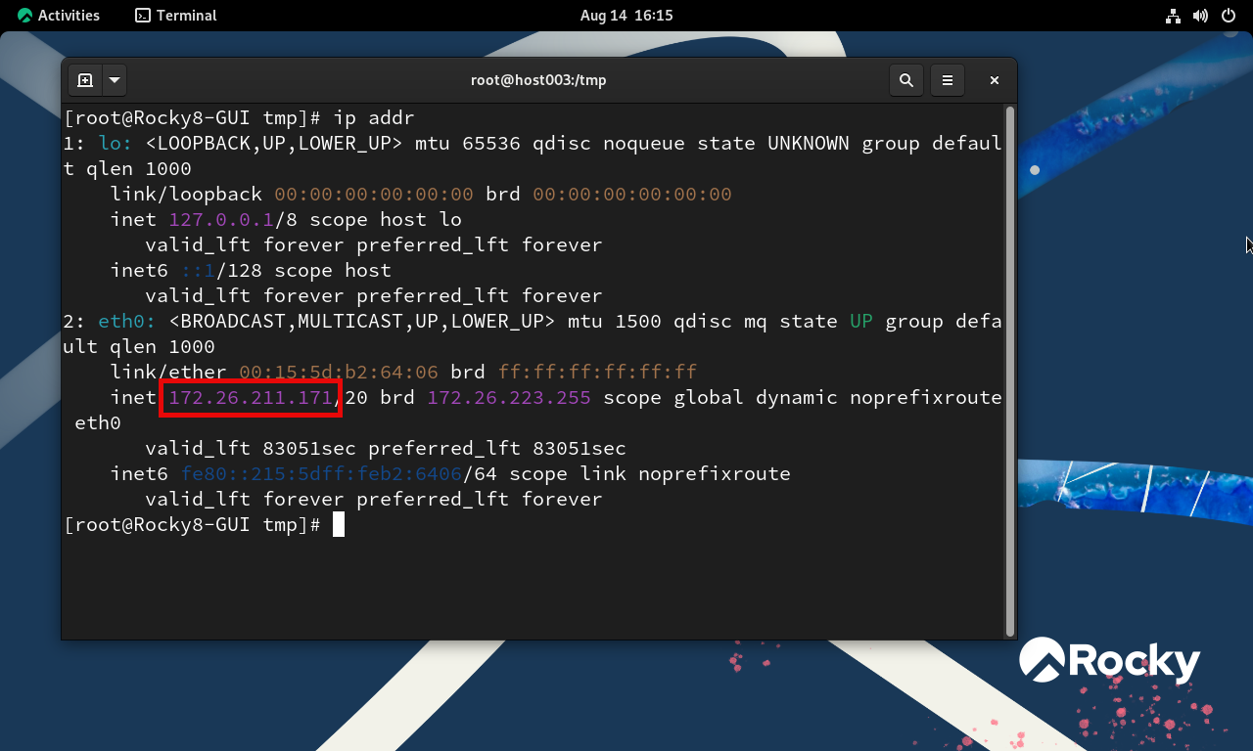Click the blinking cursor at the prompt

pyautogui.click(x=341, y=524)
